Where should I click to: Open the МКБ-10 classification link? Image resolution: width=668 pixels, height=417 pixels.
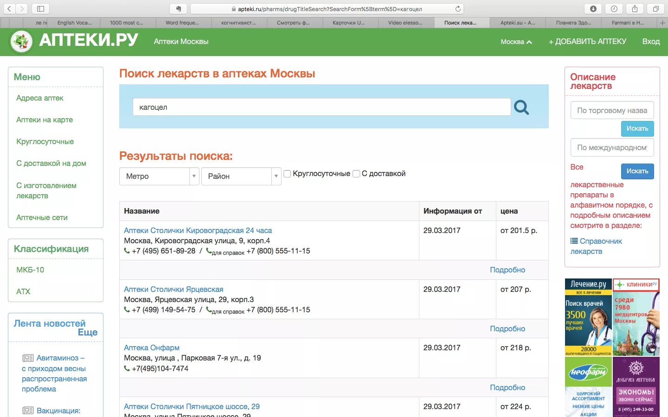pos(30,270)
